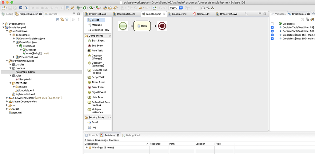
Task: Uncheck DroolsTest line 20 breakpoint
Action: coord(273,38)
